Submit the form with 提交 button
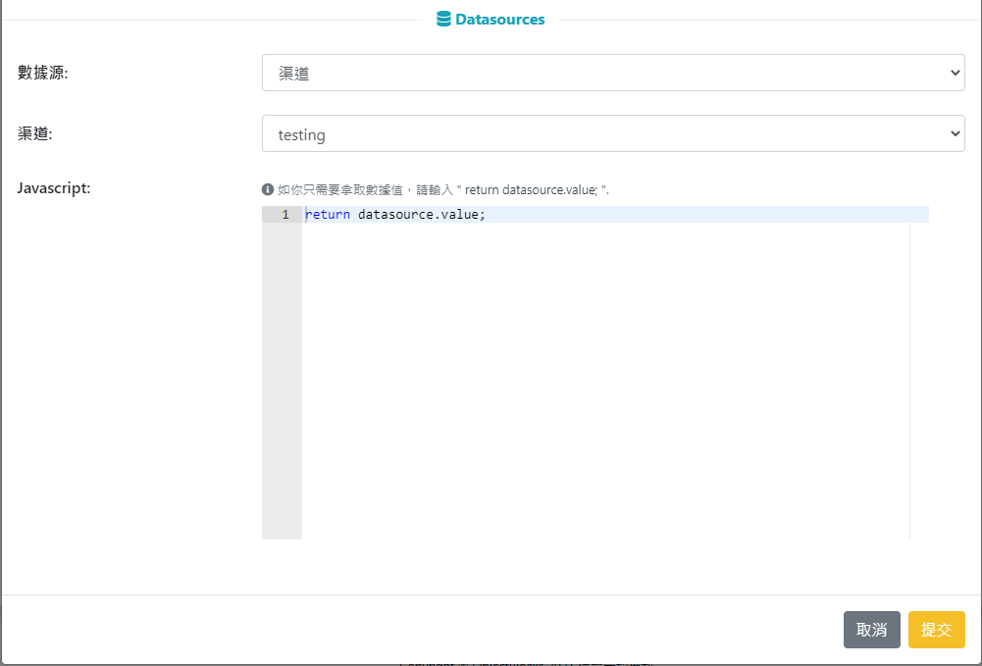Viewport: 982px width, 666px height. pos(936,630)
